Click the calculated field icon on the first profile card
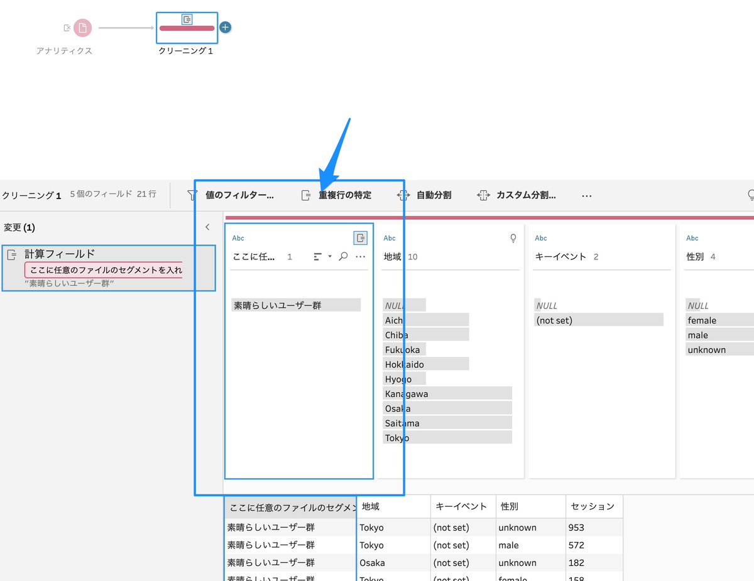Screen dimensions: 754x581 click(x=360, y=238)
